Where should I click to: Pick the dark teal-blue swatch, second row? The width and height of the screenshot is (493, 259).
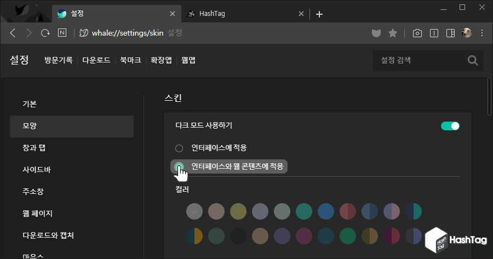click(x=326, y=236)
